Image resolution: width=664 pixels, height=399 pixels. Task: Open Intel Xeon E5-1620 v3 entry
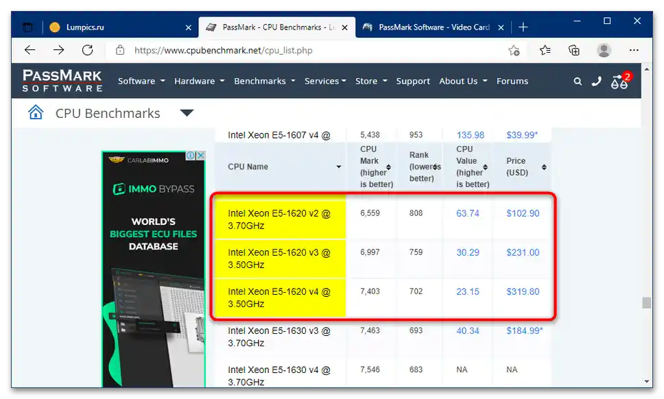coord(279,258)
